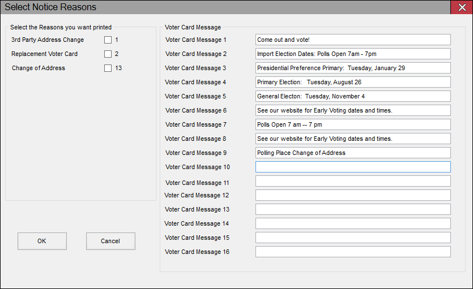Screen dimensions: 473x289
Task: Edit the General Election message field
Action: coord(352,96)
